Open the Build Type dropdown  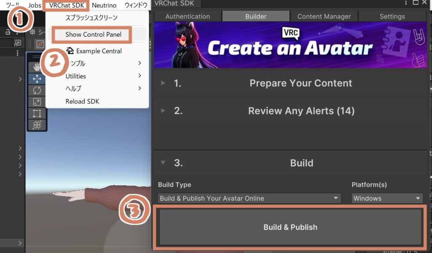249,198
